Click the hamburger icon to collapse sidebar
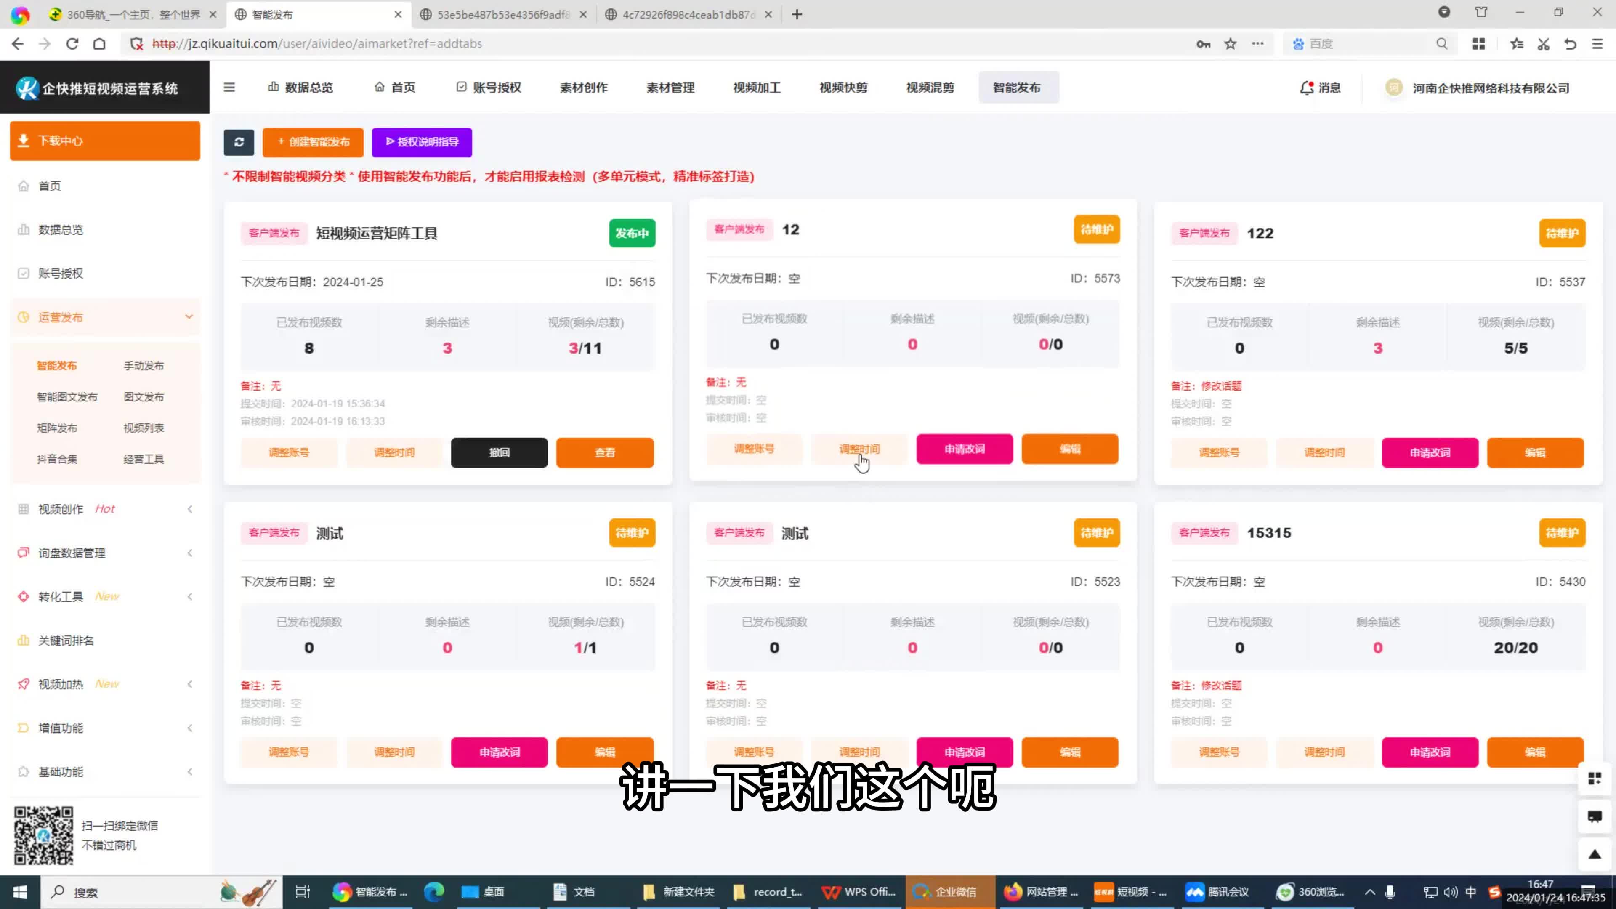Screen dimensions: 1616x909 229,87
